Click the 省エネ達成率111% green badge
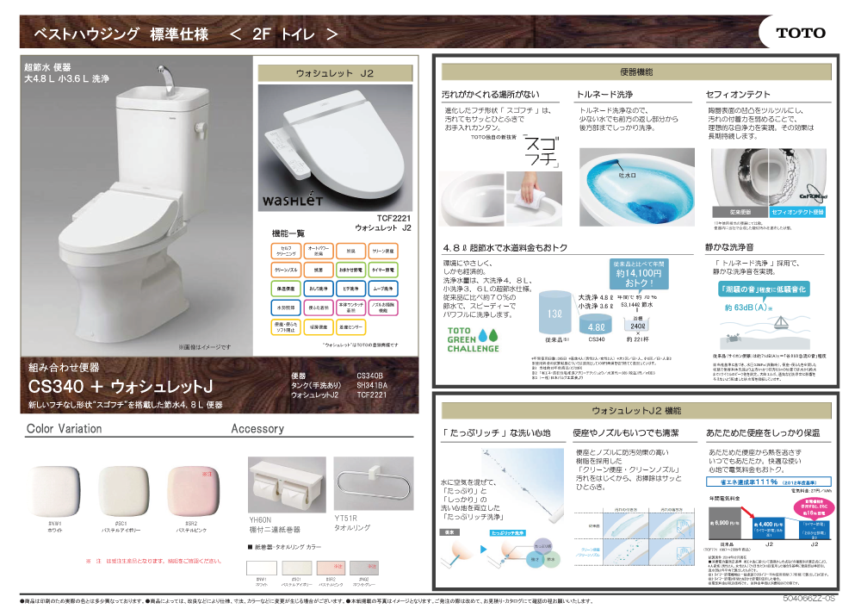Image resolution: width=861 pixels, height=609 pixels. (765, 482)
